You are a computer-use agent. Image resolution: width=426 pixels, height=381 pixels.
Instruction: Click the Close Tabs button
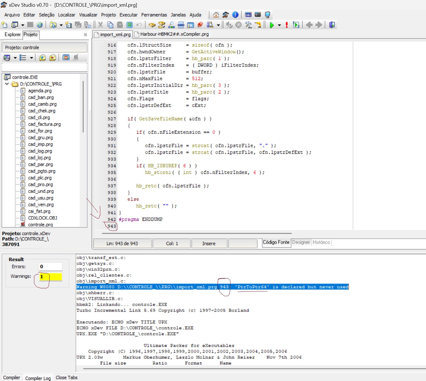pos(67,377)
